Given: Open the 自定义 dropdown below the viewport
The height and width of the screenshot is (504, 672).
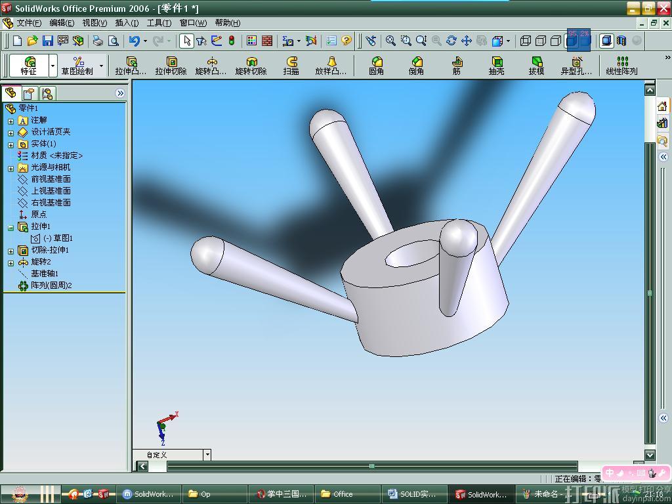Looking at the screenshot, I should click(207, 455).
